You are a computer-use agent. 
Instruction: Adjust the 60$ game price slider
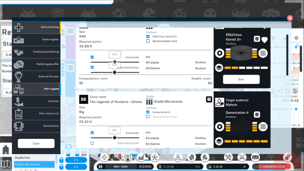point(115,62)
